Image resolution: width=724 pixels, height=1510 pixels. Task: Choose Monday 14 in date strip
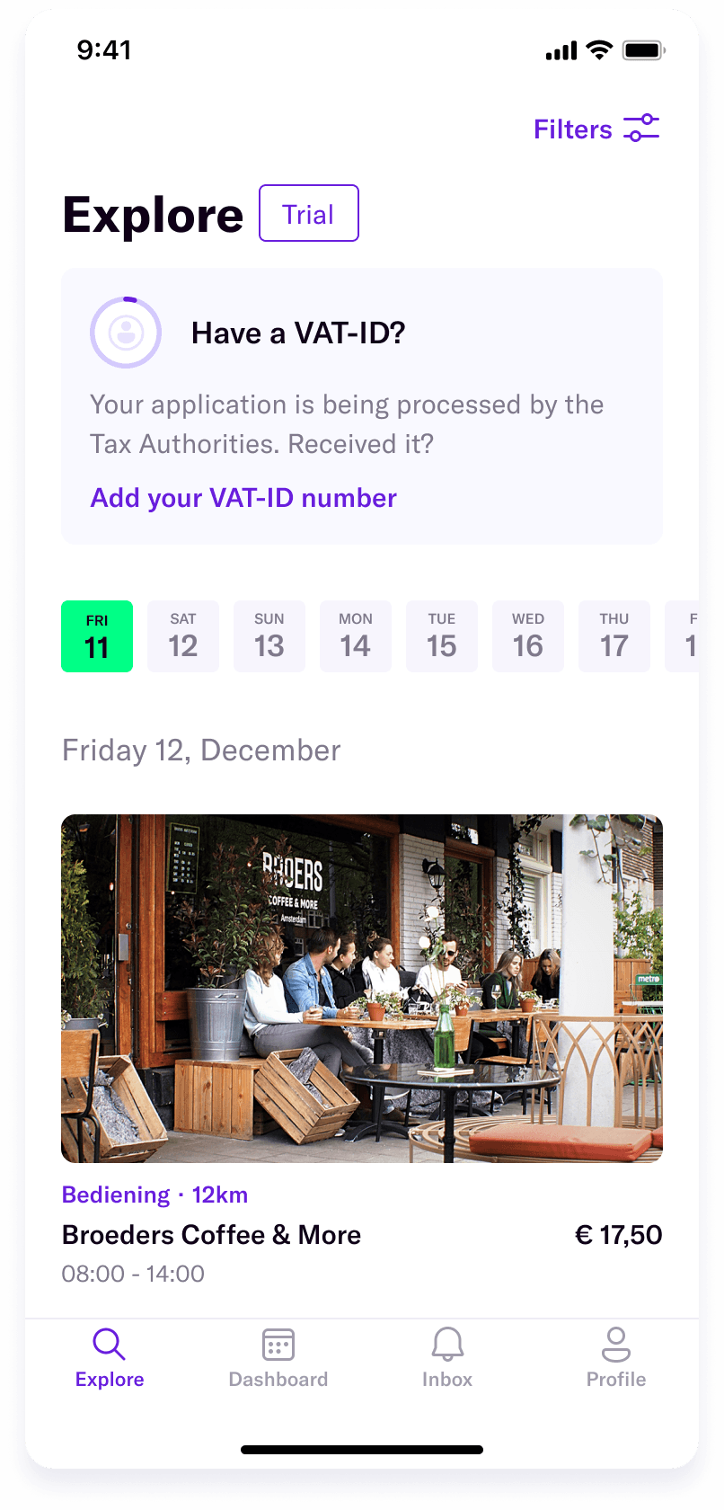click(x=356, y=636)
